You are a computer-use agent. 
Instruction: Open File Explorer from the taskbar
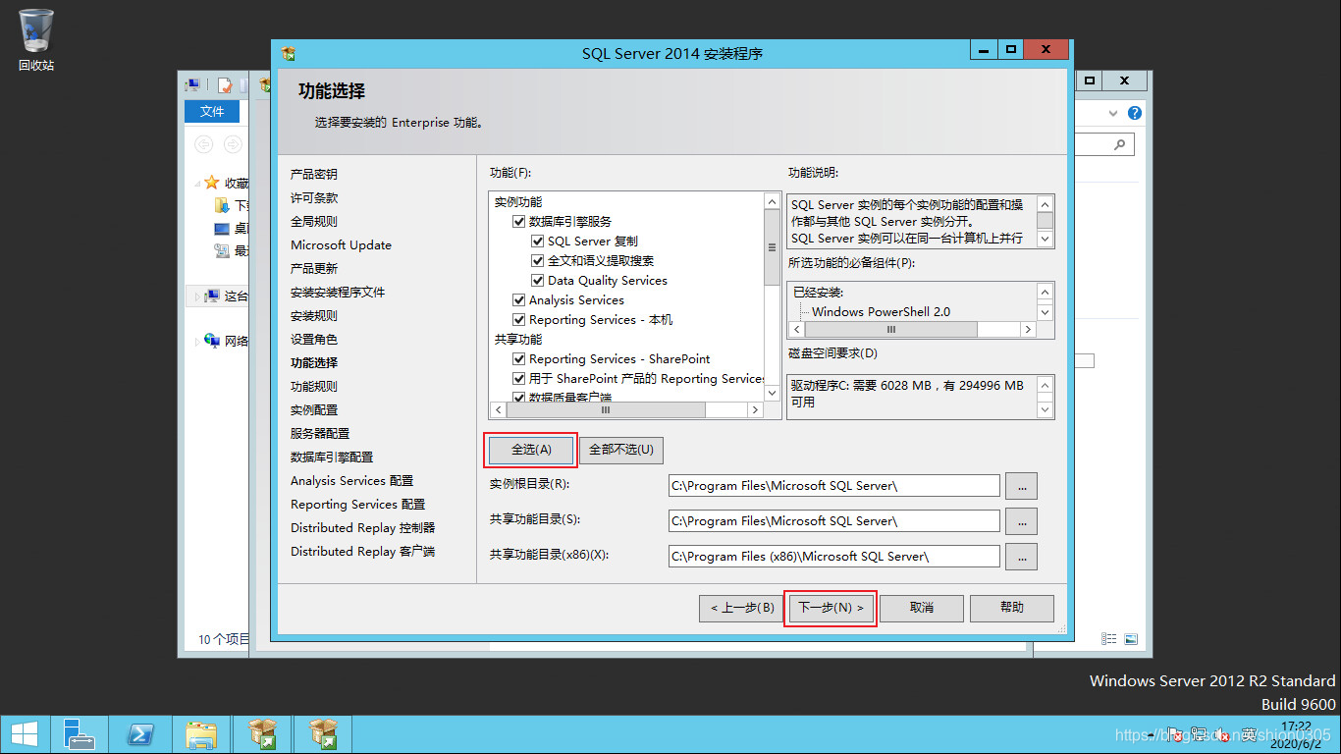point(201,734)
